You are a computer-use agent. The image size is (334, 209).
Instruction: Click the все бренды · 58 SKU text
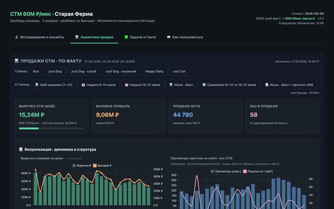tap(305, 93)
